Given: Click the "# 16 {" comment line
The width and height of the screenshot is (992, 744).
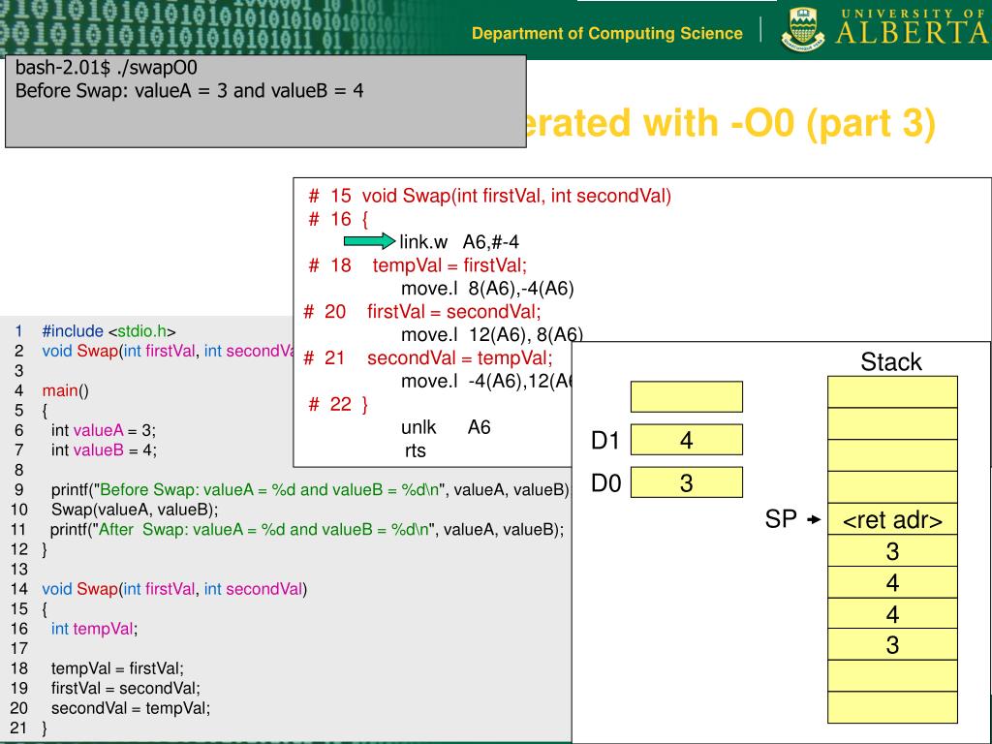Looking at the screenshot, I should coord(338,219).
